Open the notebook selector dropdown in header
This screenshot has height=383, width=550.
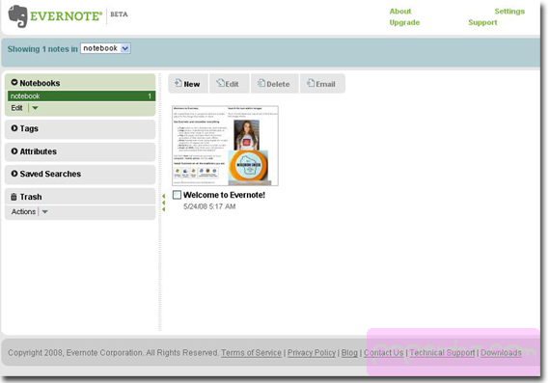pos(105,48)
